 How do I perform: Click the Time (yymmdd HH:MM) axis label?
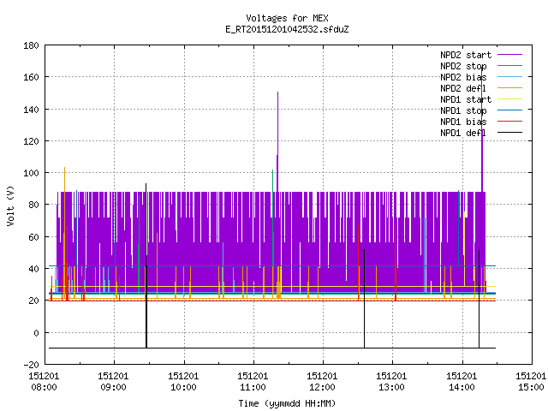(x=287, y=403)
